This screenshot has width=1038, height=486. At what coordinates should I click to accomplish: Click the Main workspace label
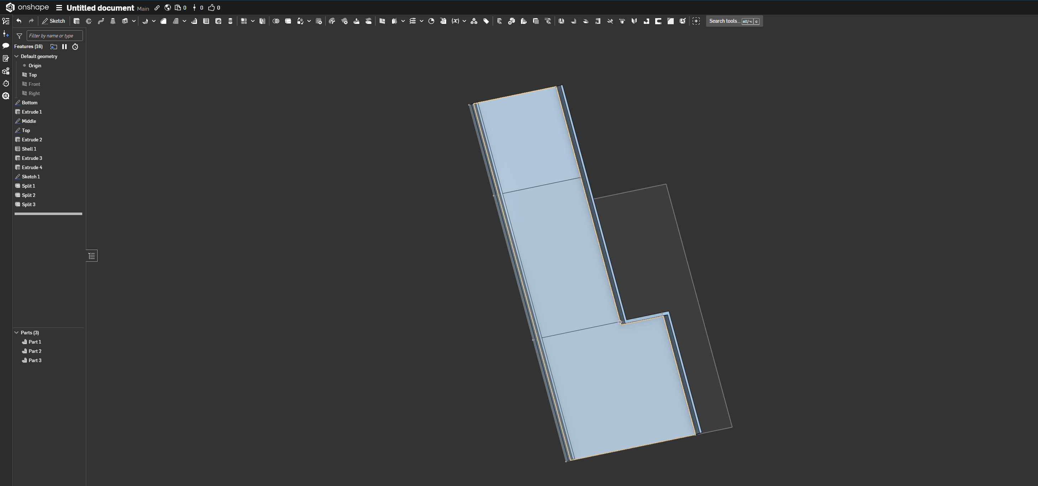[143, 9]
